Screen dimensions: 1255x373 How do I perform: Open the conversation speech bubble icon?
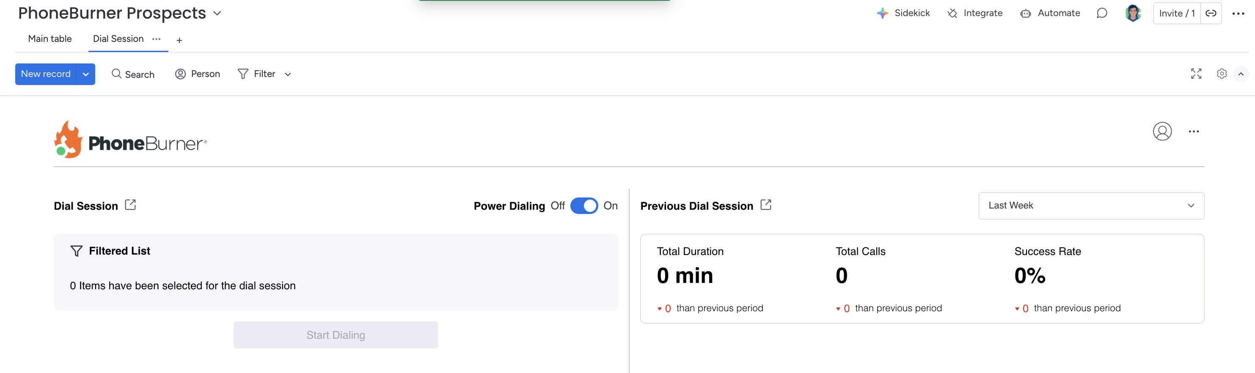(x=1101, y=13)
